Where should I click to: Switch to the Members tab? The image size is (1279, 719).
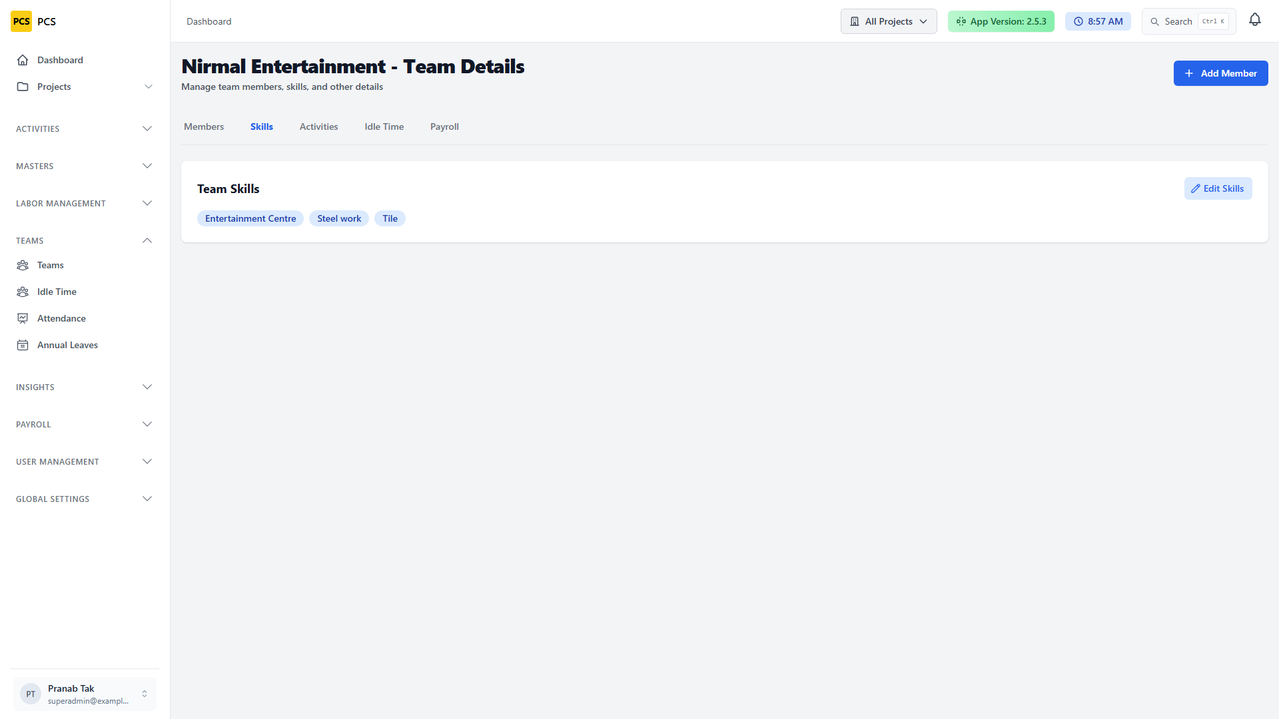click(x=204, y=126)
